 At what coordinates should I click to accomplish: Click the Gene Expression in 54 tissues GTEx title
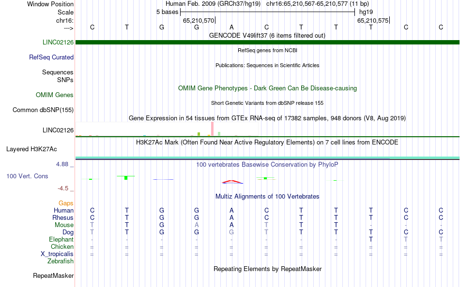click(267, 118)
